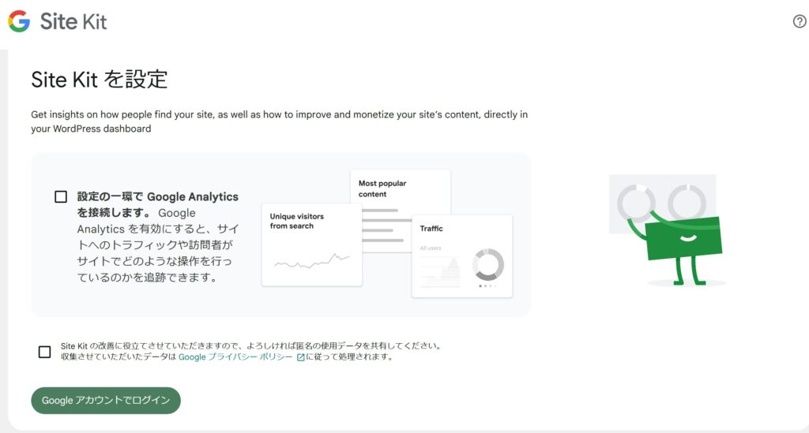
Task: Click the Site Kit の改善に役立て usage text
Action: [x=250, y=351]
